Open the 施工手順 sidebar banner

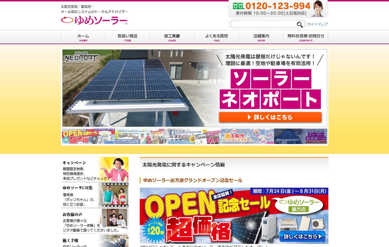95,241
